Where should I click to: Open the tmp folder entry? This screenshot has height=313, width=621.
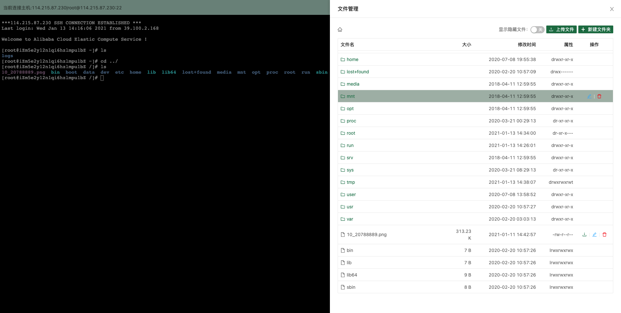point(351,182)
